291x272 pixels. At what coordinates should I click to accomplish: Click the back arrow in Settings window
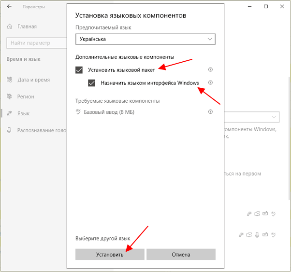point(9,6)
